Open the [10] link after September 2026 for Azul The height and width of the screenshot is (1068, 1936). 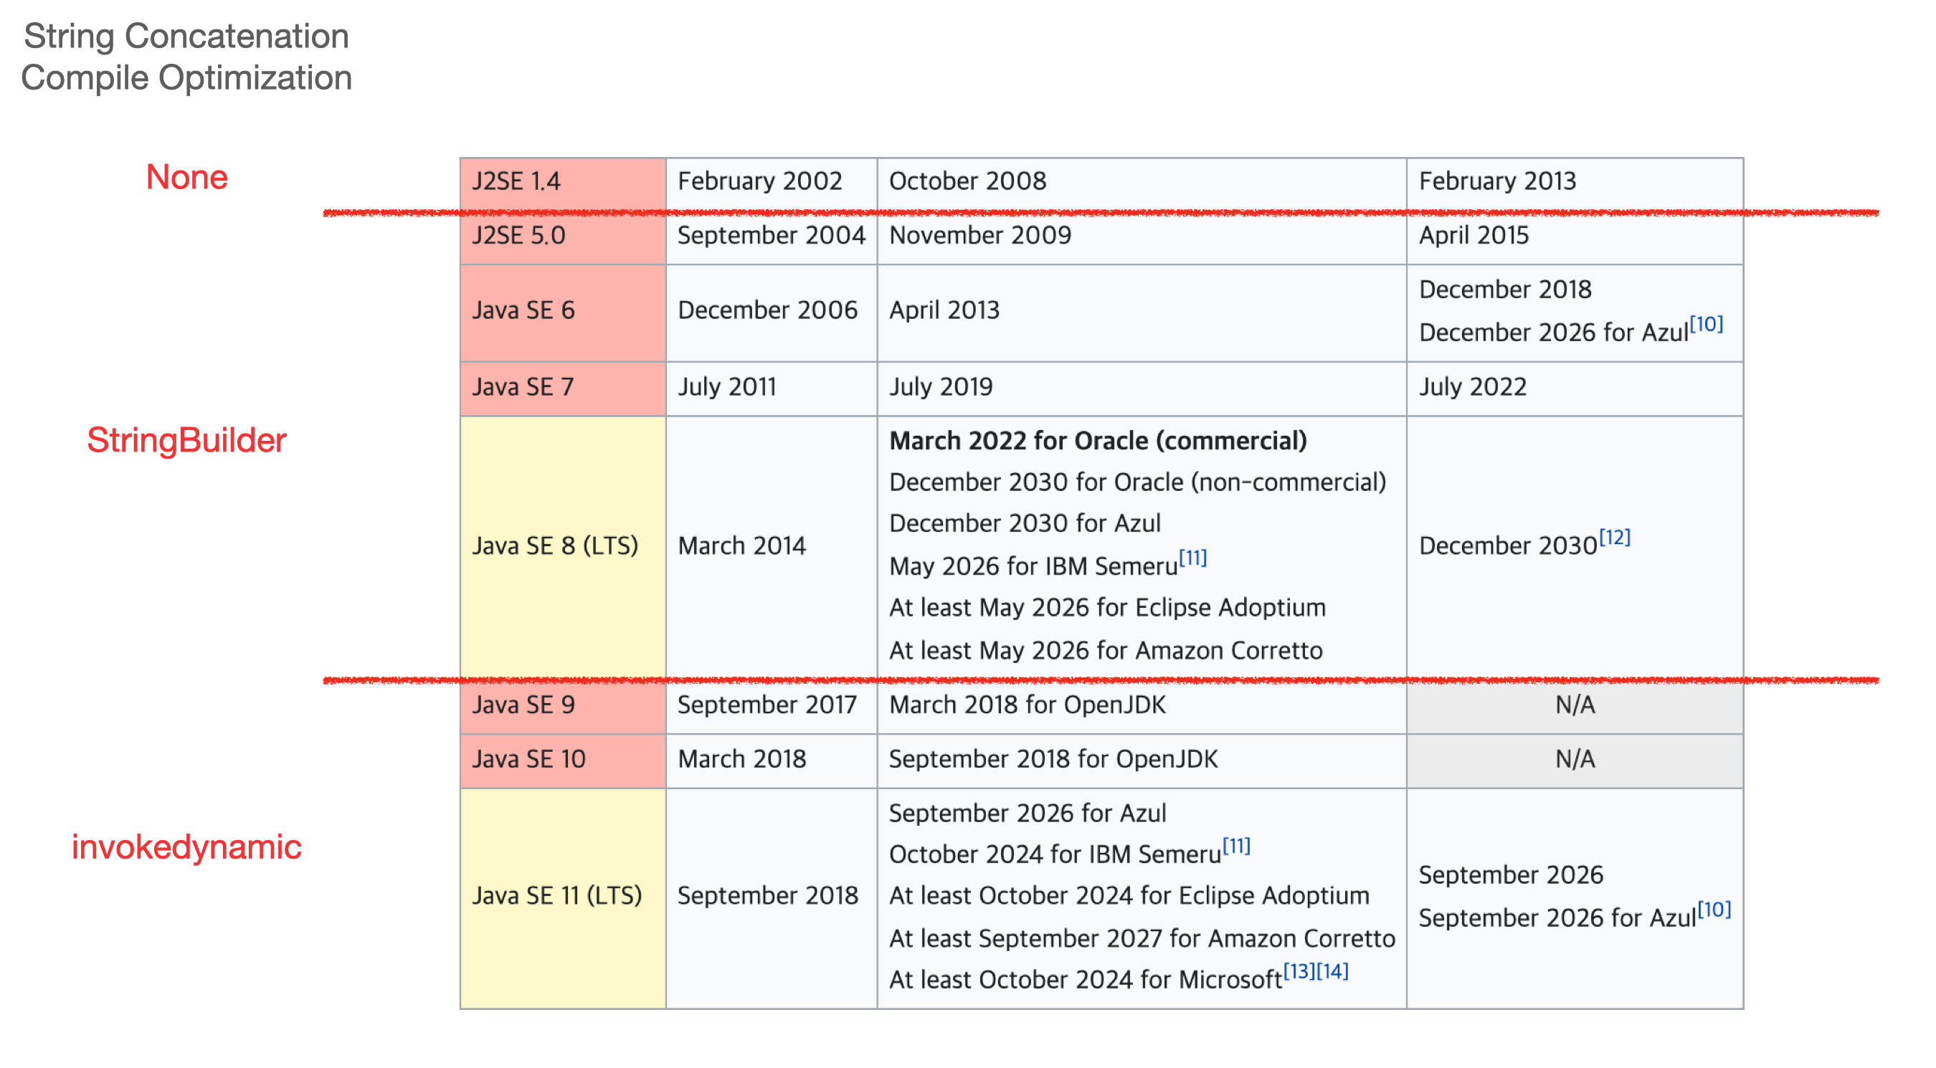click(x=1714, y=910)
